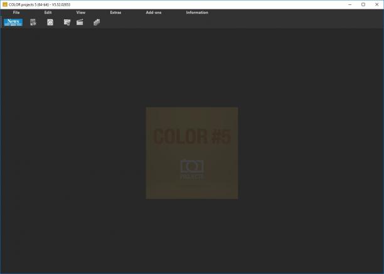Open the Add-ons menu
384x274 pixels.
[154, 13]
